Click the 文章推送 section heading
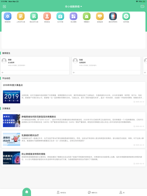Viewport: 147px width, 196px height. click(6, 108)
